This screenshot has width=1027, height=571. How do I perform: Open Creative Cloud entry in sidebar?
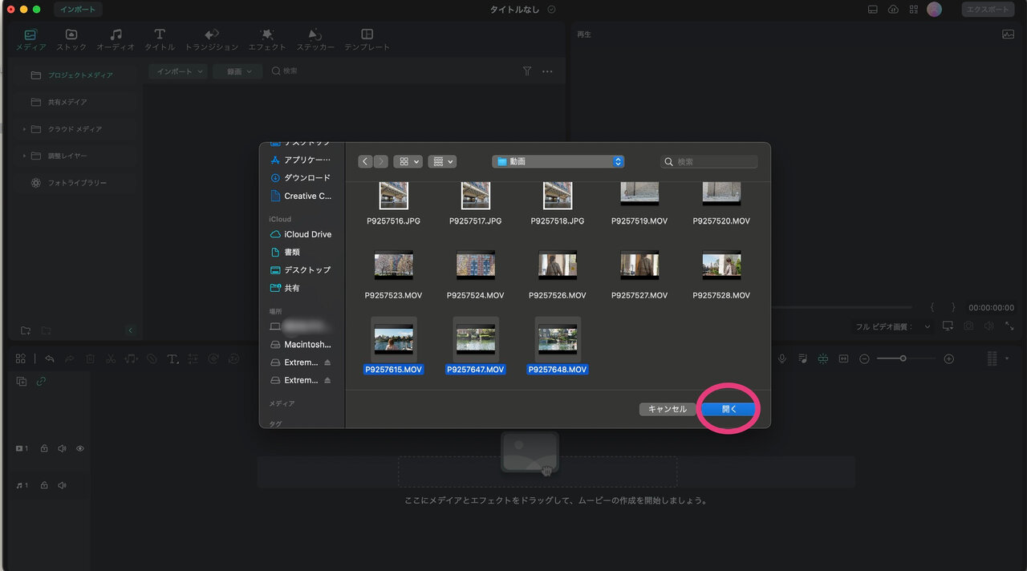point(302,196)
